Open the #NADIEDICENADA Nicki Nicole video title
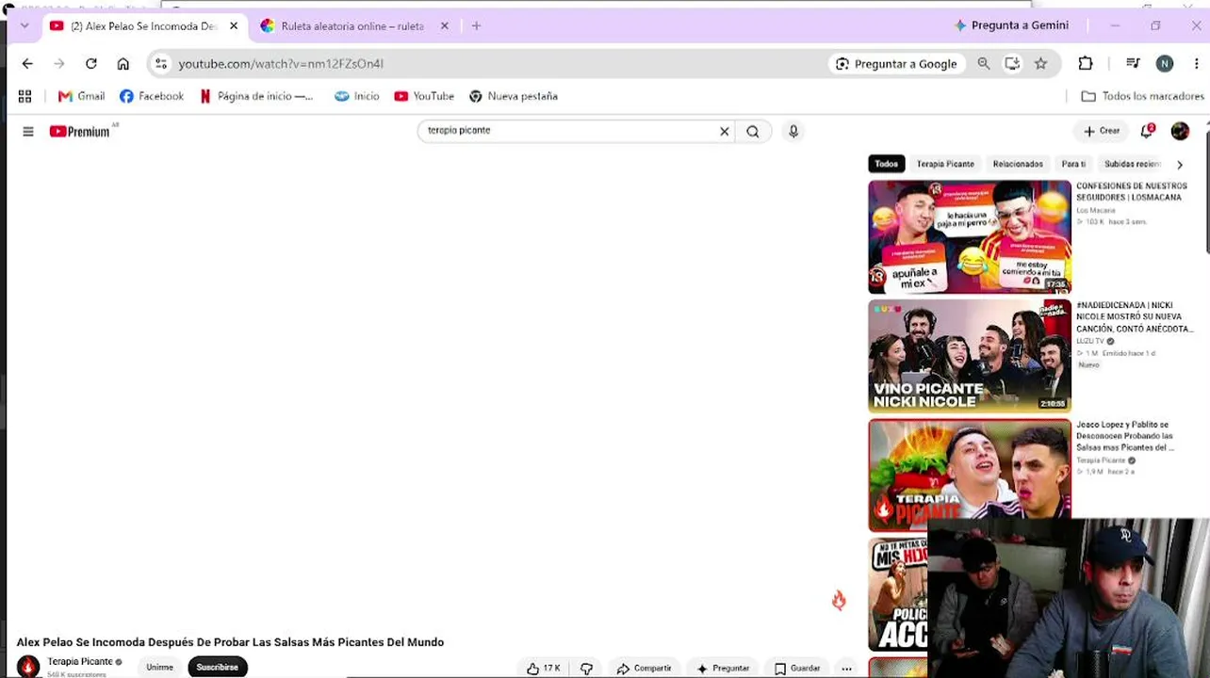 (1135, 317)
